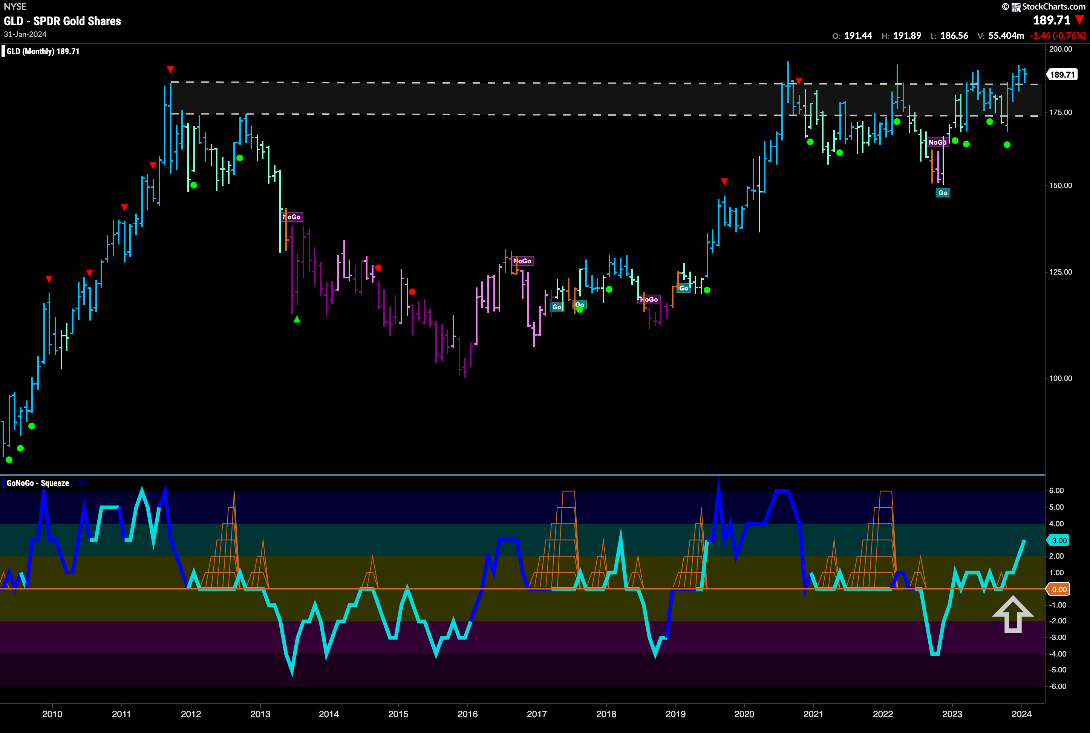The image size is (1090, 733).
Task: Click the red triangle above the 2011 peak
Action: (x=170, y=70)
